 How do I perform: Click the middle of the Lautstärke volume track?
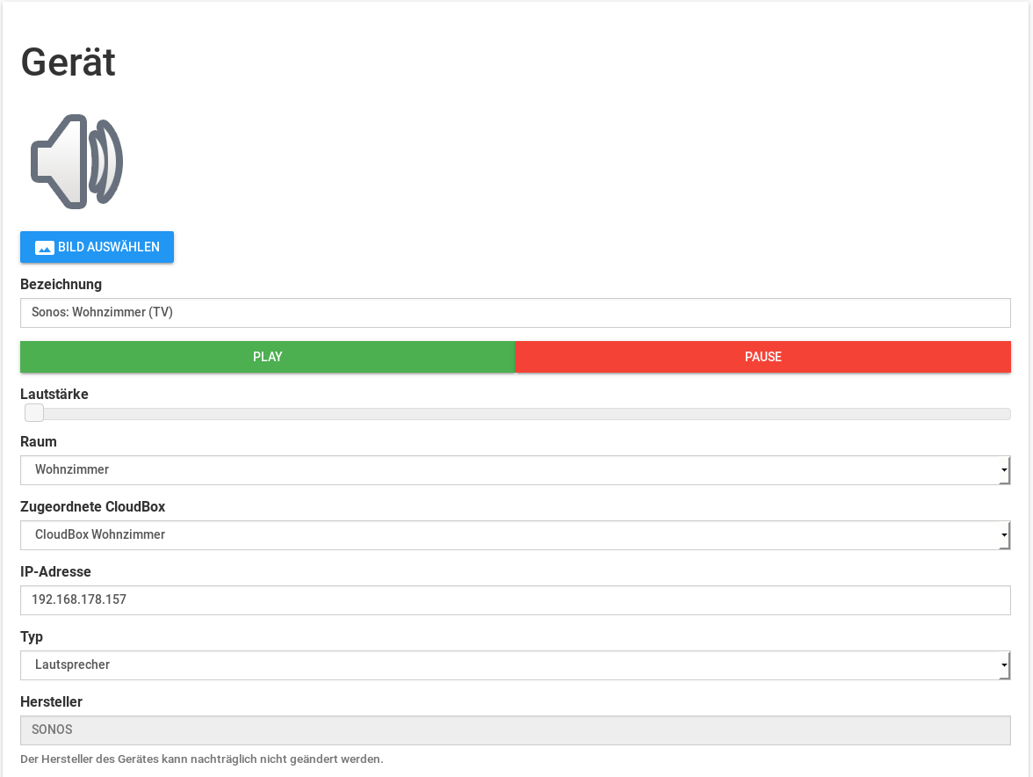click(516, 414)
